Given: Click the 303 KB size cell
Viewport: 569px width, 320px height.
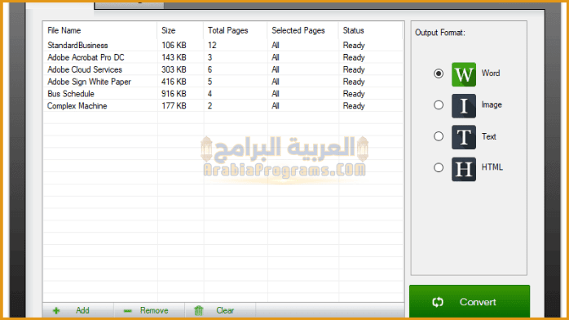Looking at the screenshot, I should pos(174,69).
